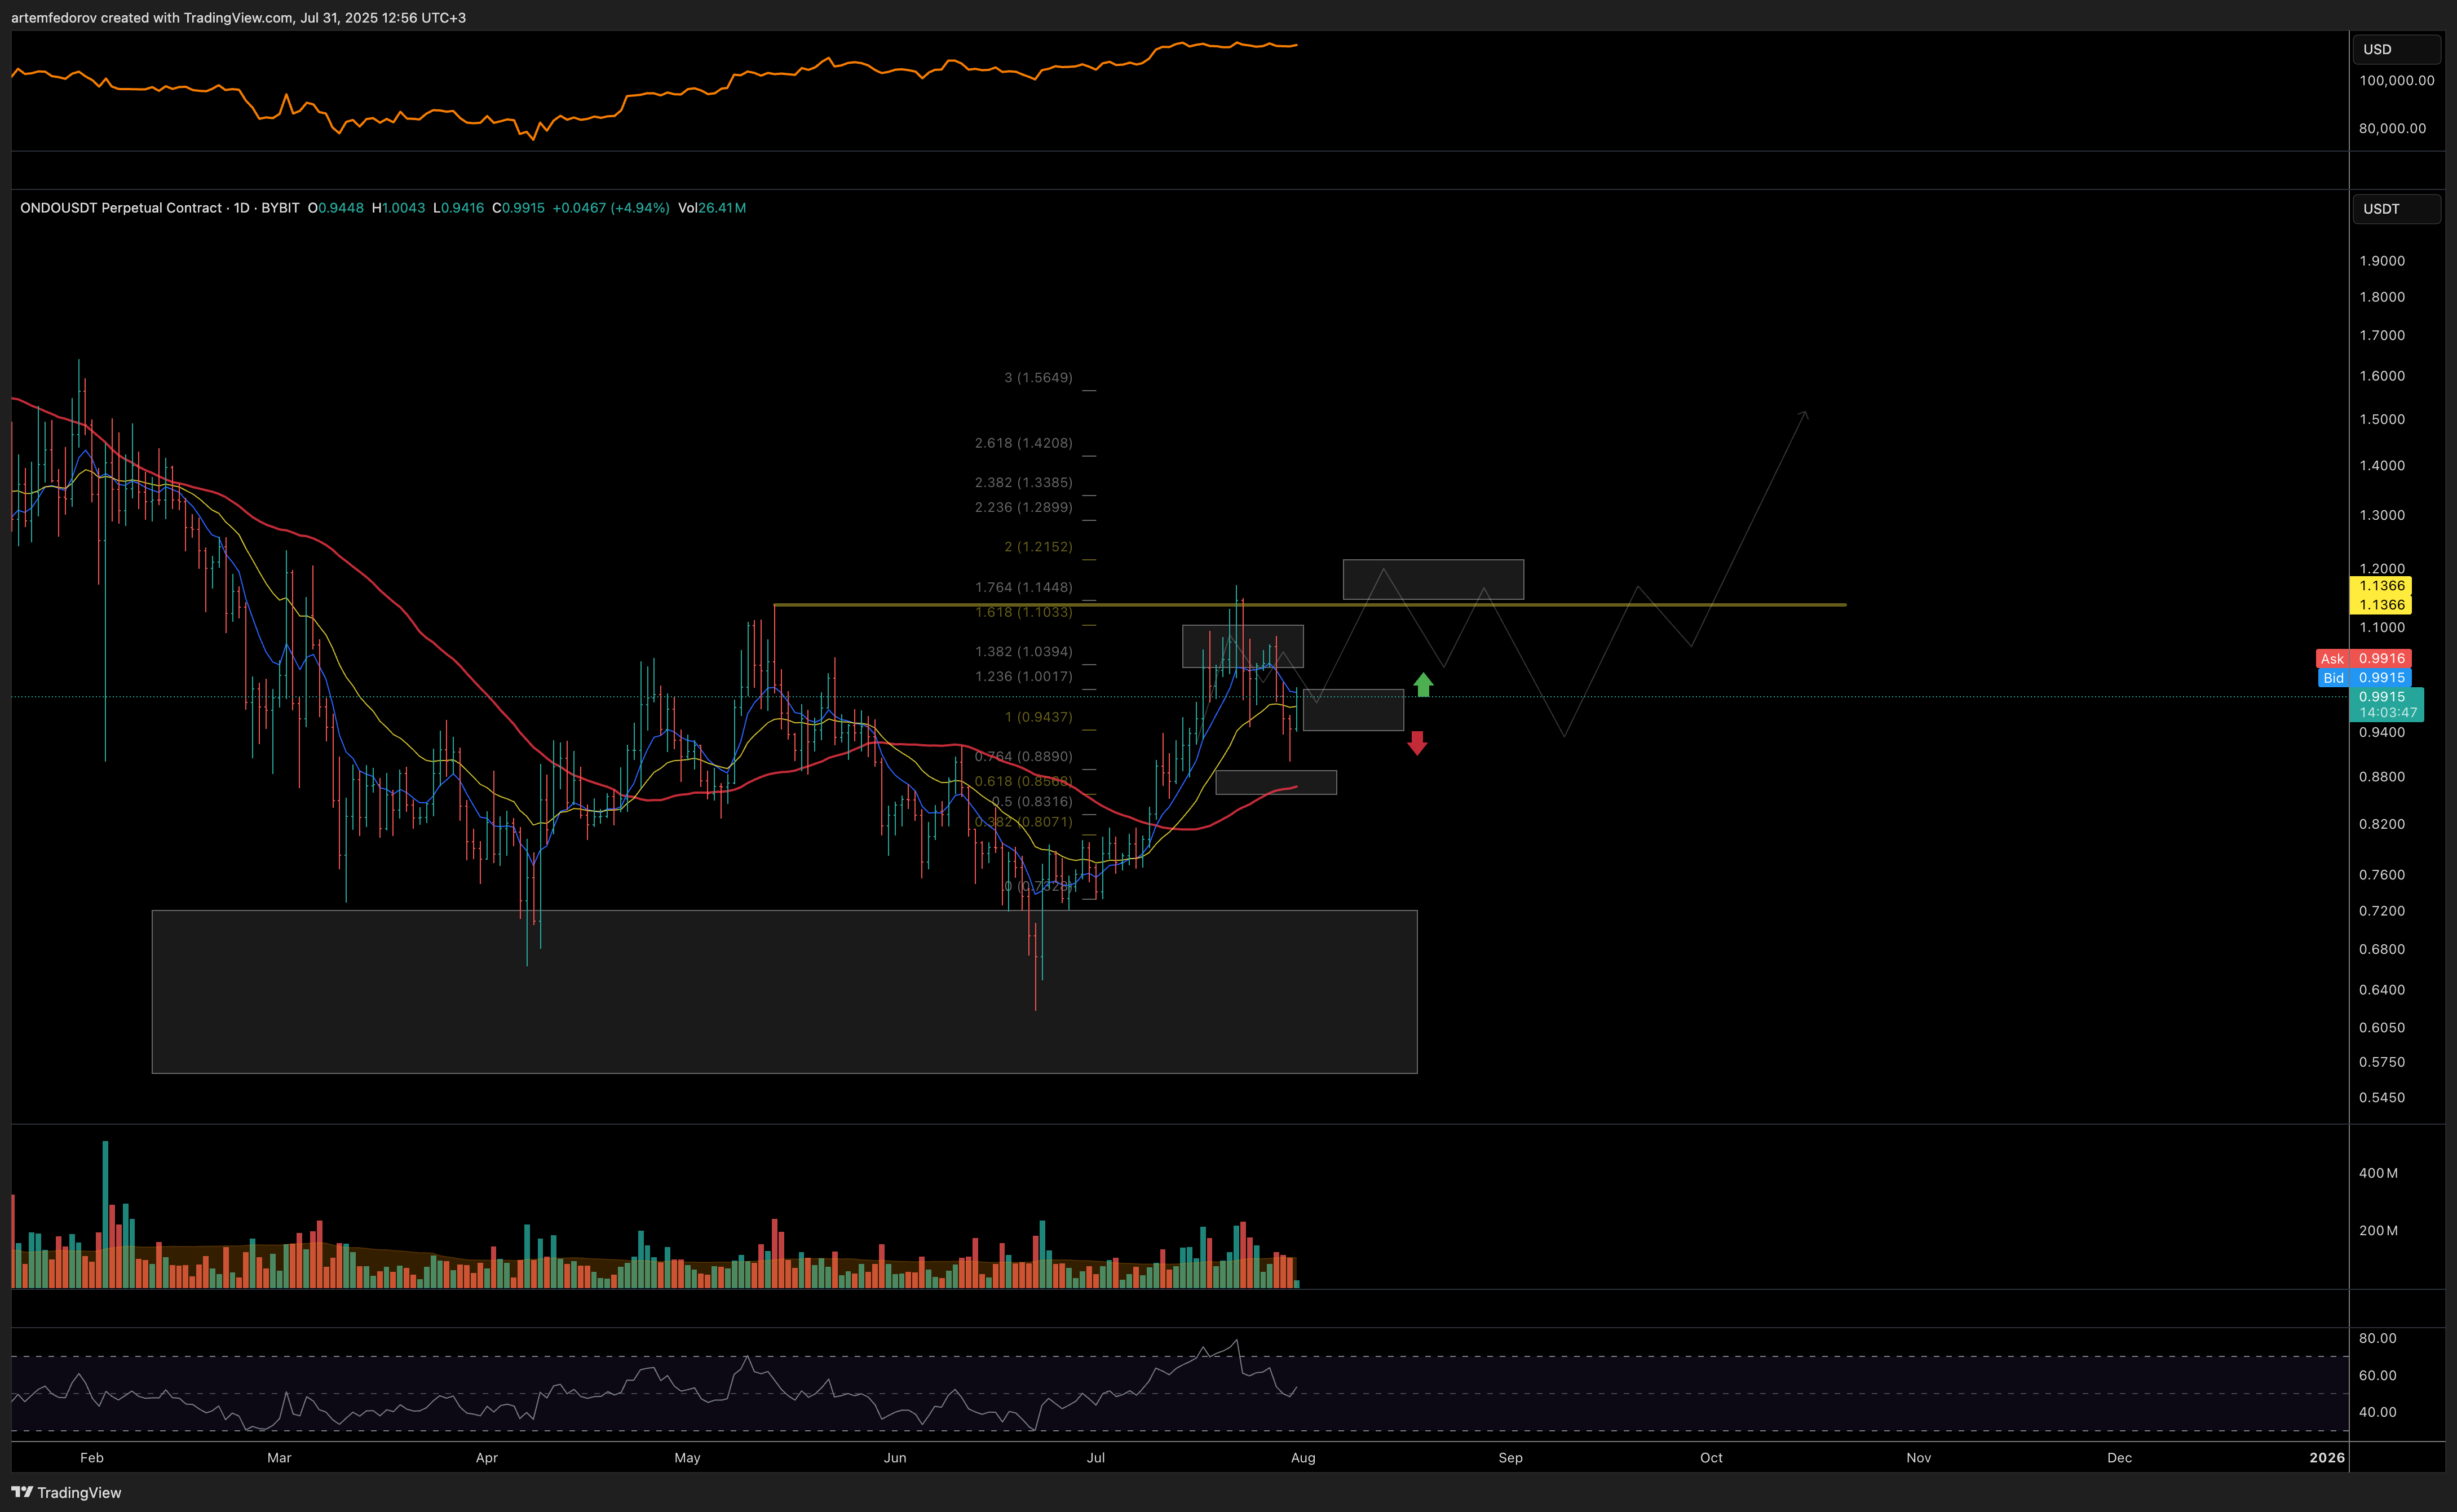Click the 0.8800 price scale label
The height and width of the screenshot is (1512, 2457).
tap(2382, 776)
